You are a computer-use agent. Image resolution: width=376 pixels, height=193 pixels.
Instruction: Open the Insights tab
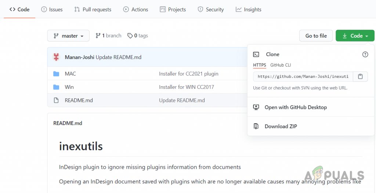click(x=249, y=10)
